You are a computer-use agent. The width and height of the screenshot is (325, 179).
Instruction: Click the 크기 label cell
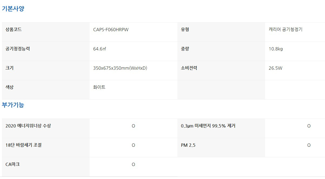coord(9,68)
